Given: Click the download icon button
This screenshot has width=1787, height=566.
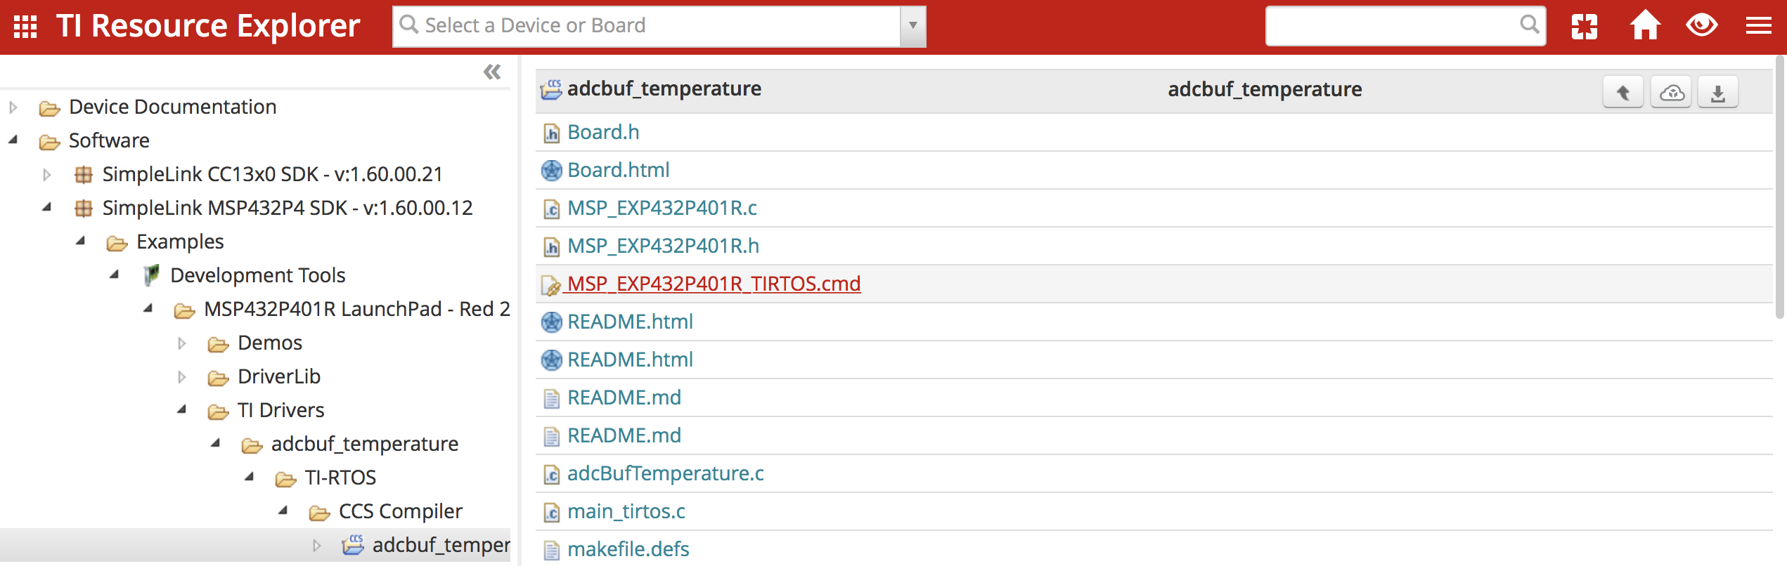Looking at the screenshot, I should [x=1717, y=93].
